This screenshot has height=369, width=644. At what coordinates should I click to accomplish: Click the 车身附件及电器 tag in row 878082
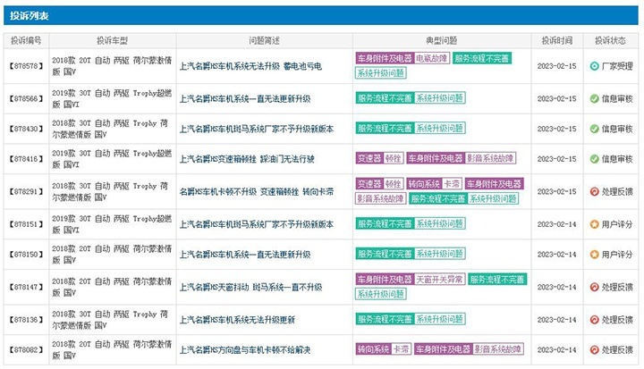443,349
